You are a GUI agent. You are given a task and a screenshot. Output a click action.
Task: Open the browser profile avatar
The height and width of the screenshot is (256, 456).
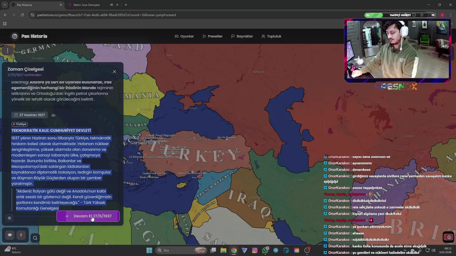[442, 15]
